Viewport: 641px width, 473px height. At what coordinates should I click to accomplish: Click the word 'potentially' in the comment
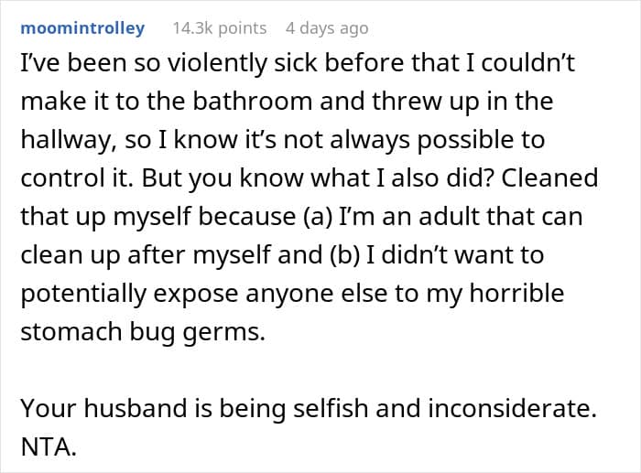83,294
